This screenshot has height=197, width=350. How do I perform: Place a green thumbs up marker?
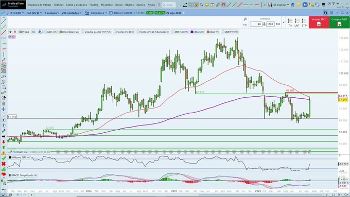pos(4,169)
